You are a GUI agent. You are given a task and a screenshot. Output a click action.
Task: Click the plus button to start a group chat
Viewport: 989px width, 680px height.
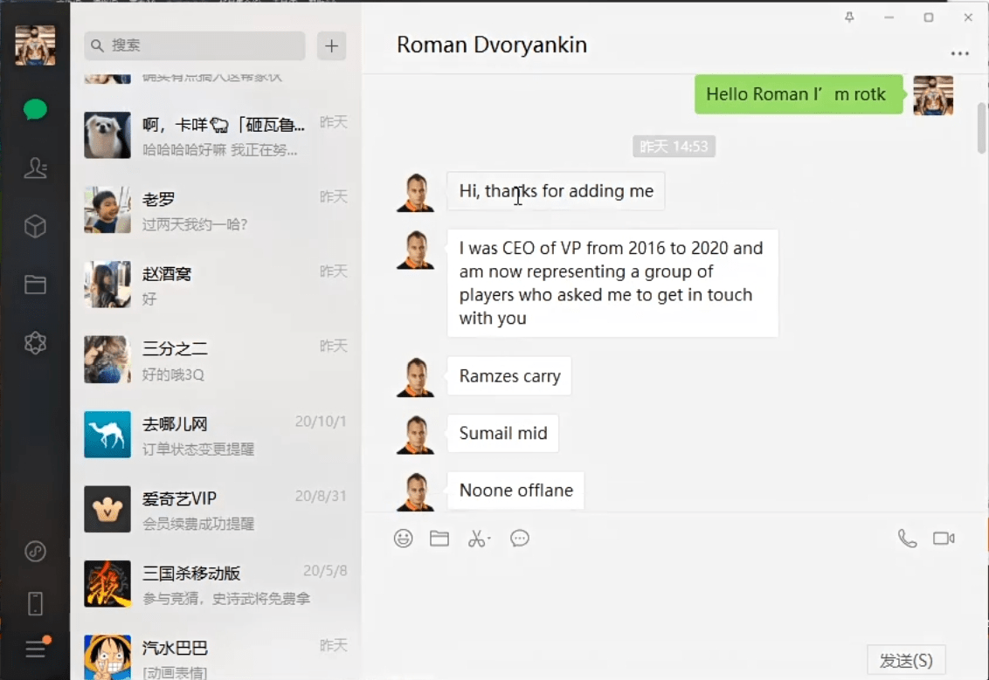(332, 45)
